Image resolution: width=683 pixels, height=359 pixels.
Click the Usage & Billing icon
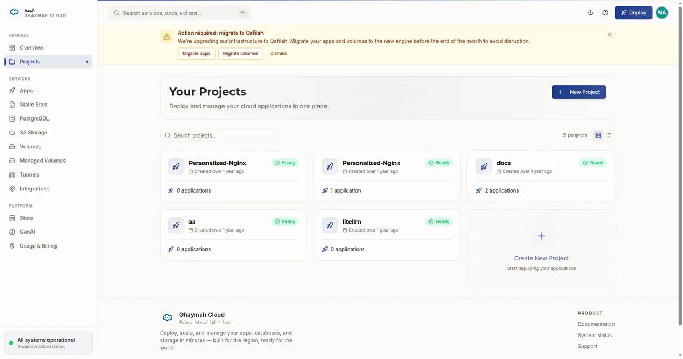pos(12,246)
